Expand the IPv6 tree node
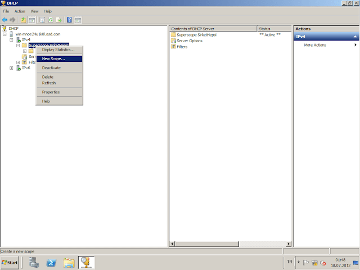This screenshot has height=270, width=360. [11, 67]
